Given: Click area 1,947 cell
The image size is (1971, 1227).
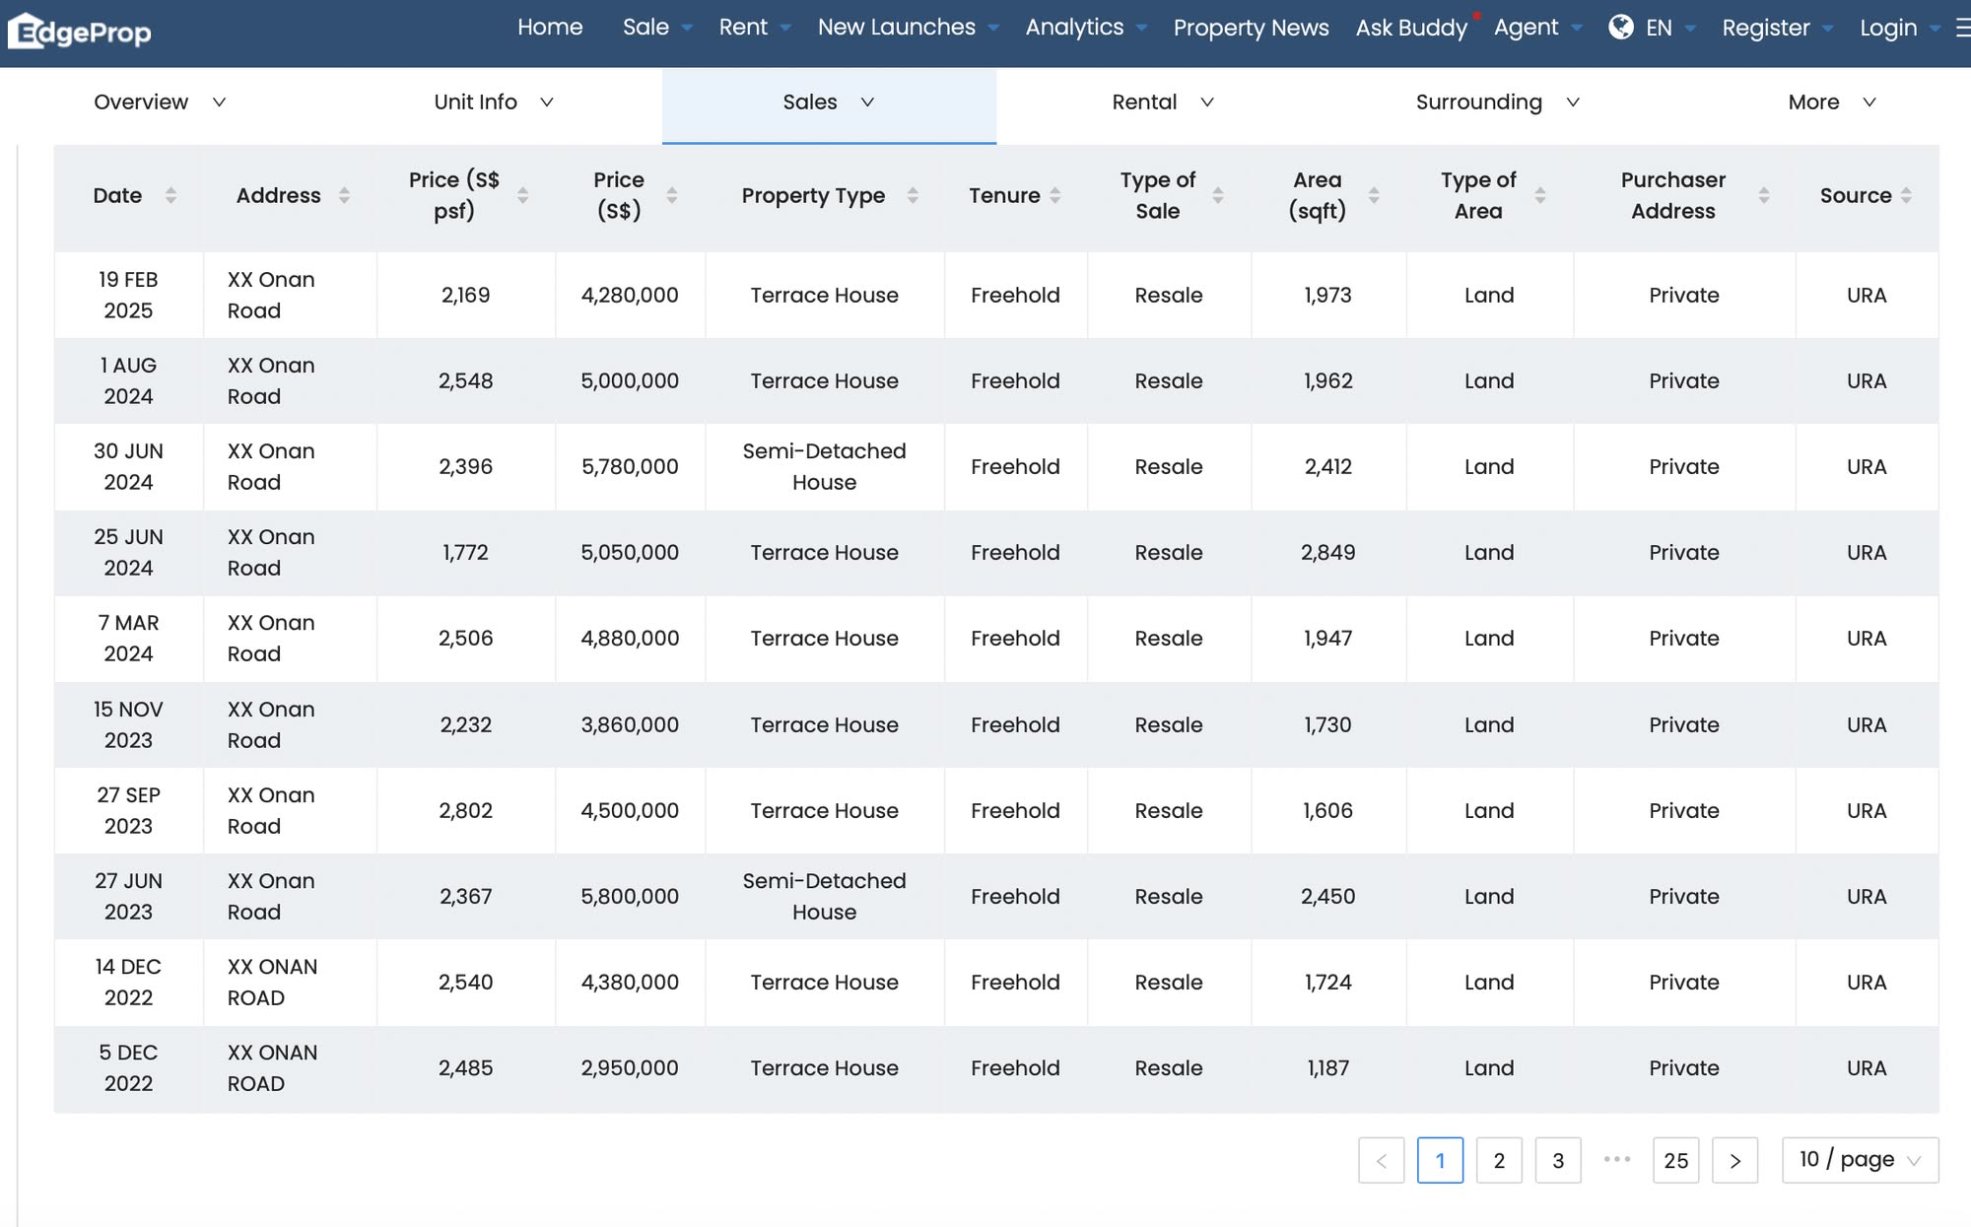Looking at the screenshot, I should click(1327, 639).
